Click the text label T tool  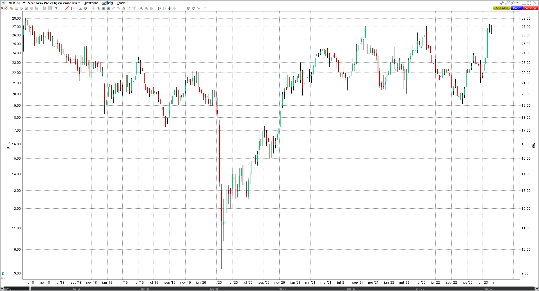coord(103,8)
